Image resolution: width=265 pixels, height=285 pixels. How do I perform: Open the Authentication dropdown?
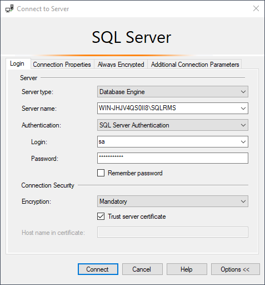pyautogui.click(x=173, y=125)
